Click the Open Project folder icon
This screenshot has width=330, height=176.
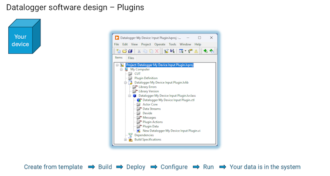coord(125,51)
